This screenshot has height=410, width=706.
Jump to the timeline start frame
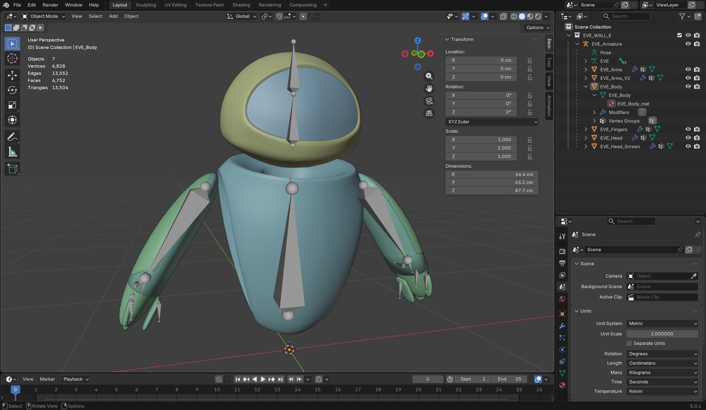point(238,379)
